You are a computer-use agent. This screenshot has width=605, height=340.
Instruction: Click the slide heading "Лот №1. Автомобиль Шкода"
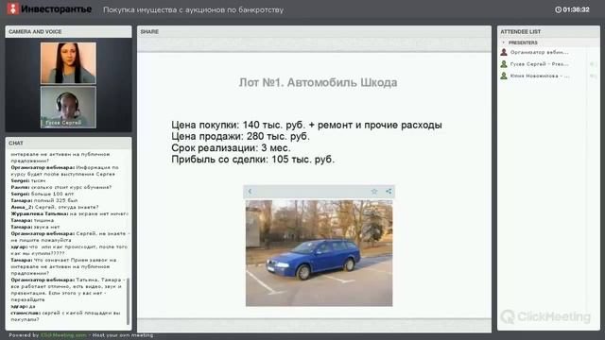point(318,82)
